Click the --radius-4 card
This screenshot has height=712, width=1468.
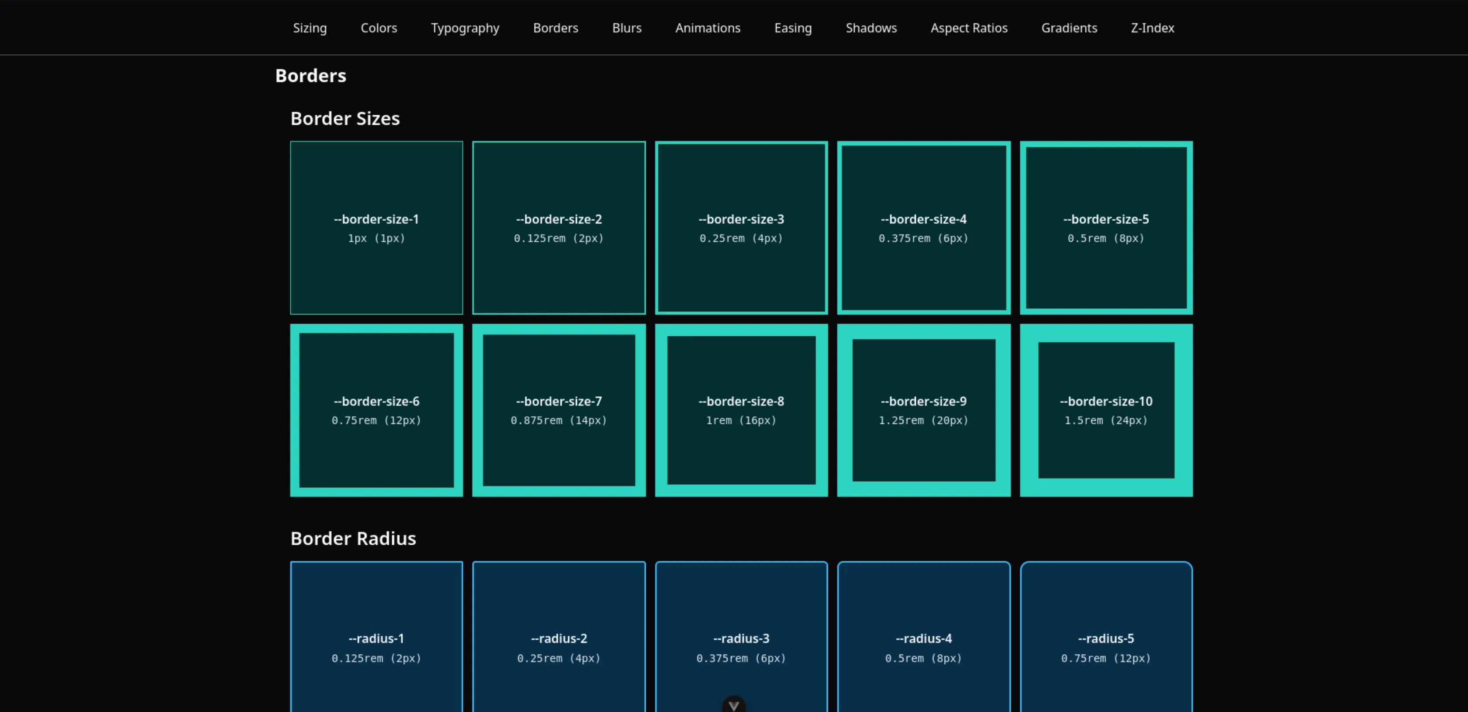coord(924,637)
